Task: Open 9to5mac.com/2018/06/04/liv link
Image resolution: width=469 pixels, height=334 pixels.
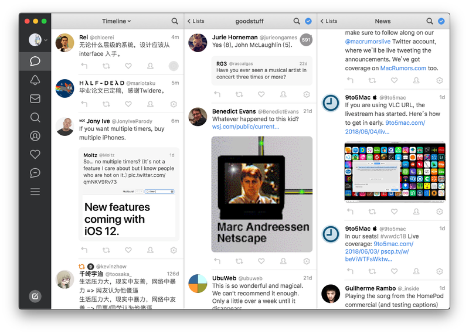Action: (x=385, y=127)
